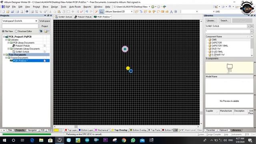
Task: Switch to the Navigator panel tab
Action: 32,130
